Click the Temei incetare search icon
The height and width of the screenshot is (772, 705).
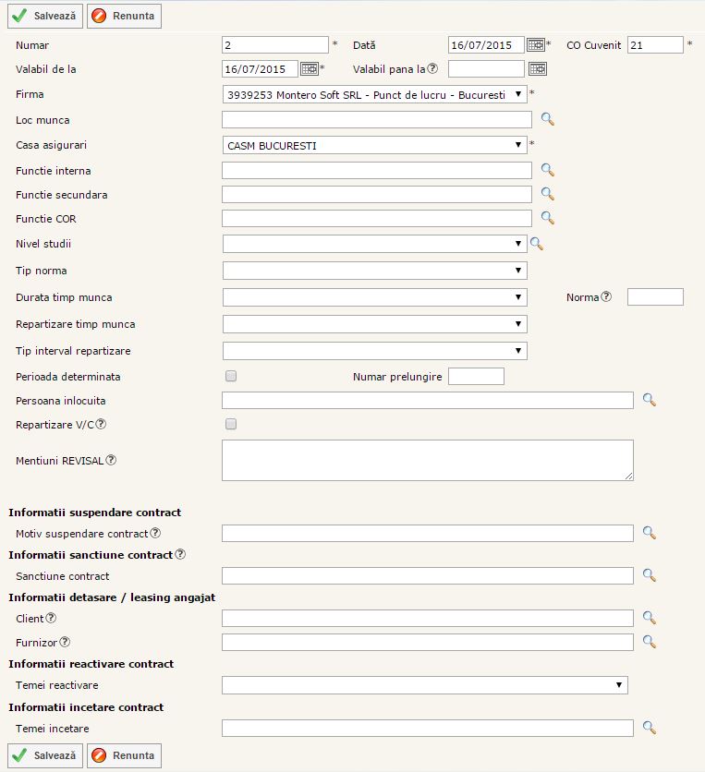(x=649, y=728)
